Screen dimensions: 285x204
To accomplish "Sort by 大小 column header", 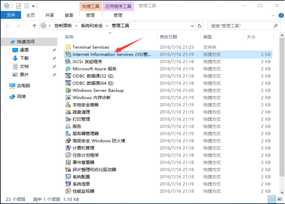I will [x=251, y=37].
